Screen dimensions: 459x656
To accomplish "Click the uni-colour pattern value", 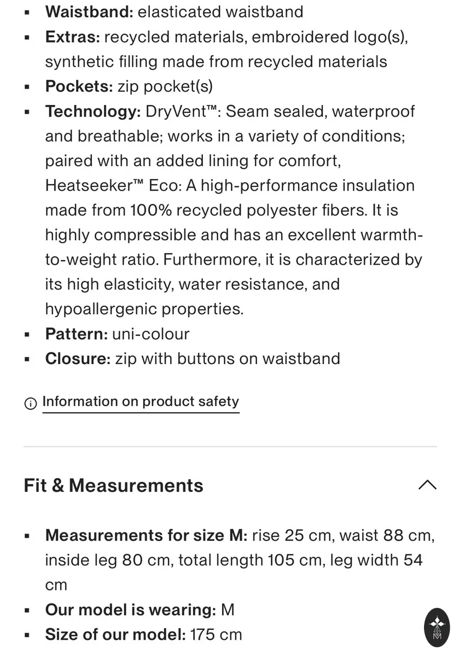I will click(x=151, y=334).
